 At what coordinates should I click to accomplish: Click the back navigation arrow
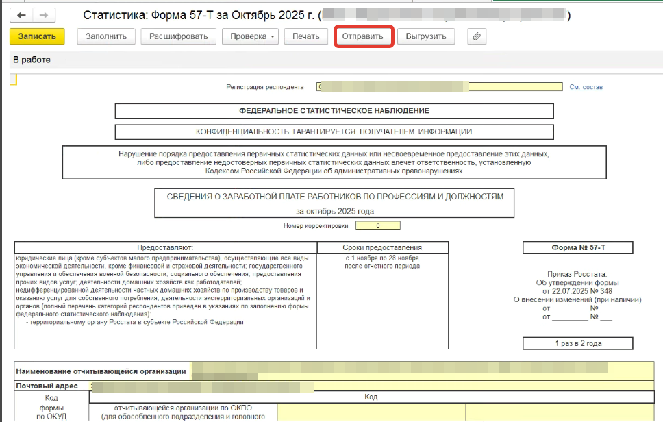[x=23, y=15]
